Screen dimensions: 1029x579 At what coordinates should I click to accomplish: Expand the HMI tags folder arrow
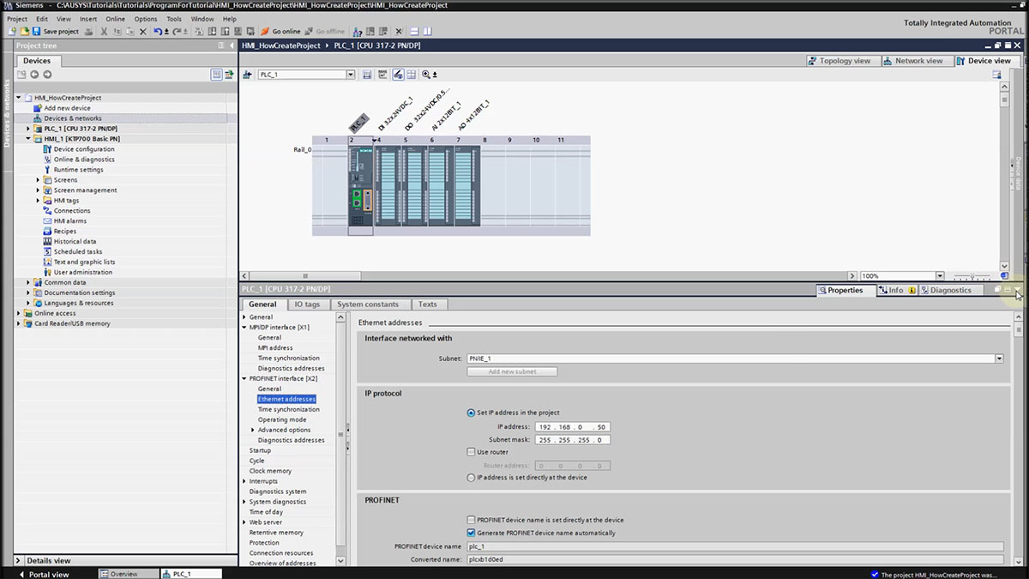[38, 201]
